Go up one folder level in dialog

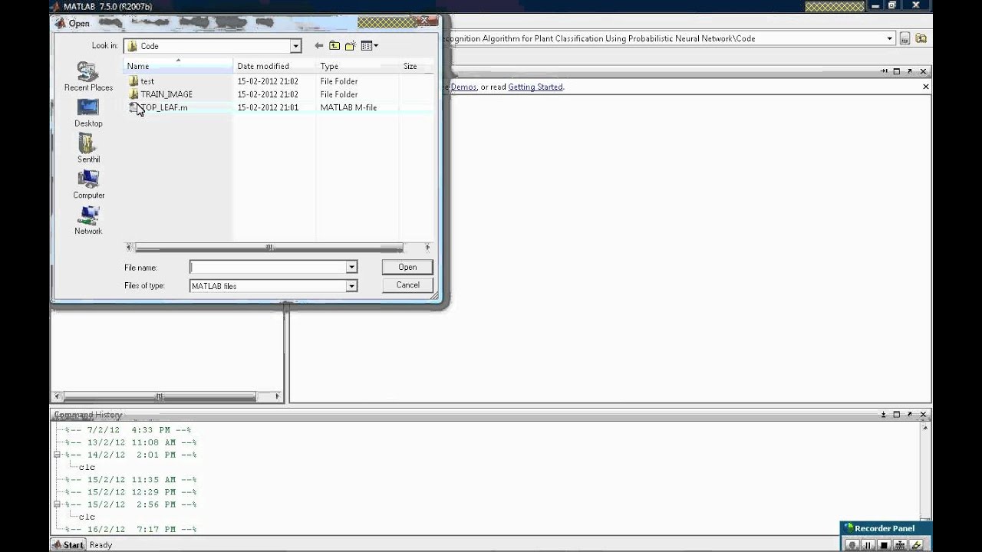[334, 46]
